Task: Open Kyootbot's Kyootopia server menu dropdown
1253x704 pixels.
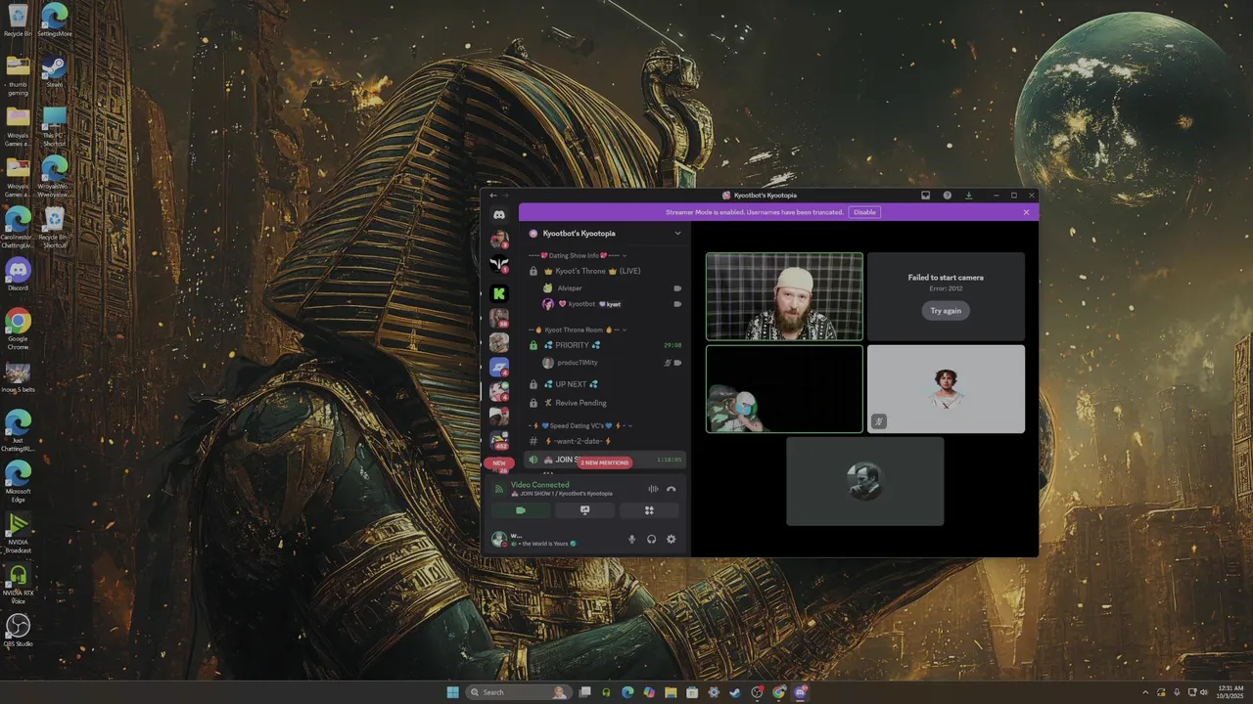Action: (677, 234)
